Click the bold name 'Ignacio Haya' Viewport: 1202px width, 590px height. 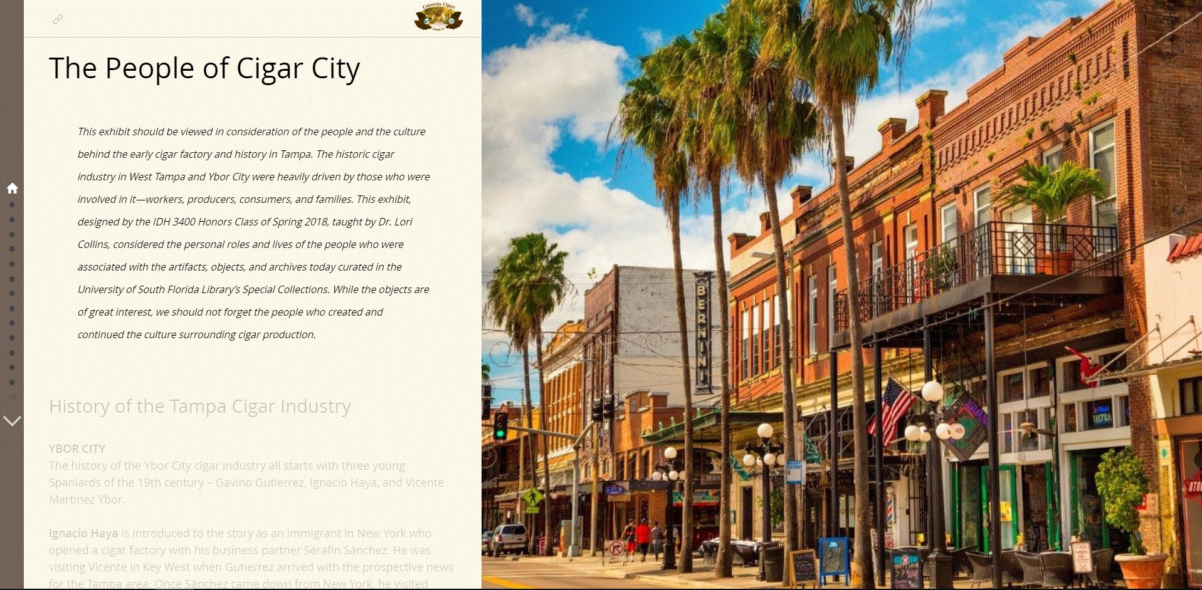[x=83, y=534]
